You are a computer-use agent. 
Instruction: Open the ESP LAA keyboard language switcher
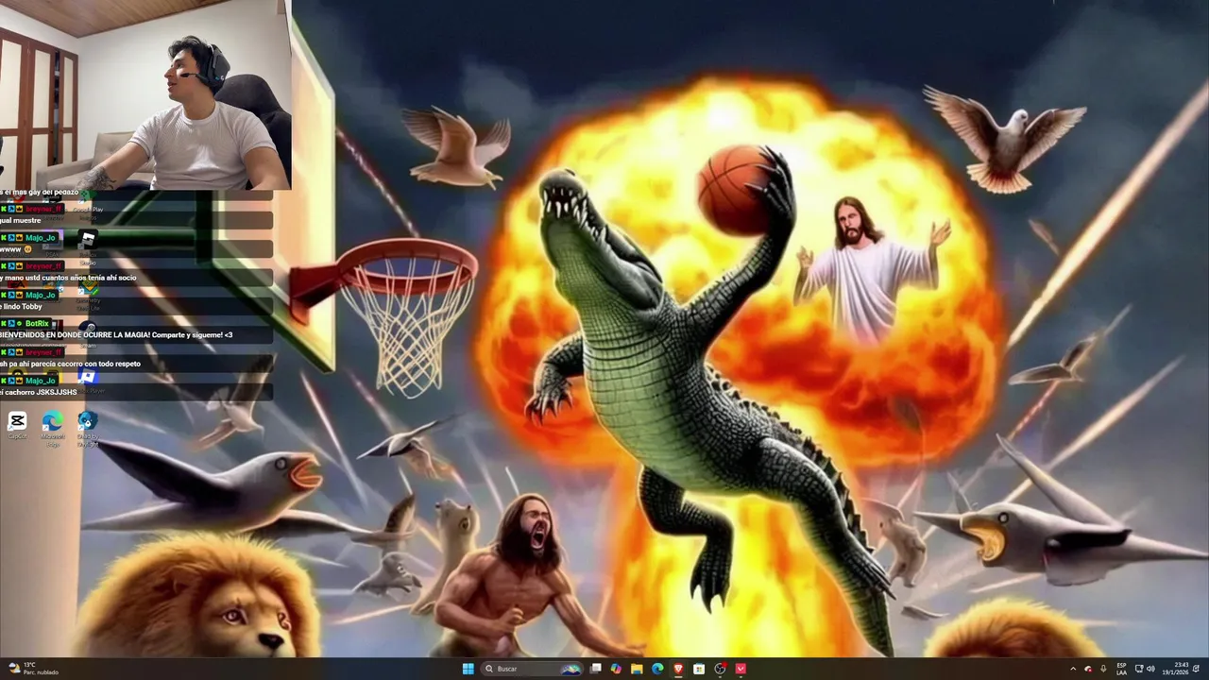point(1121,669)
